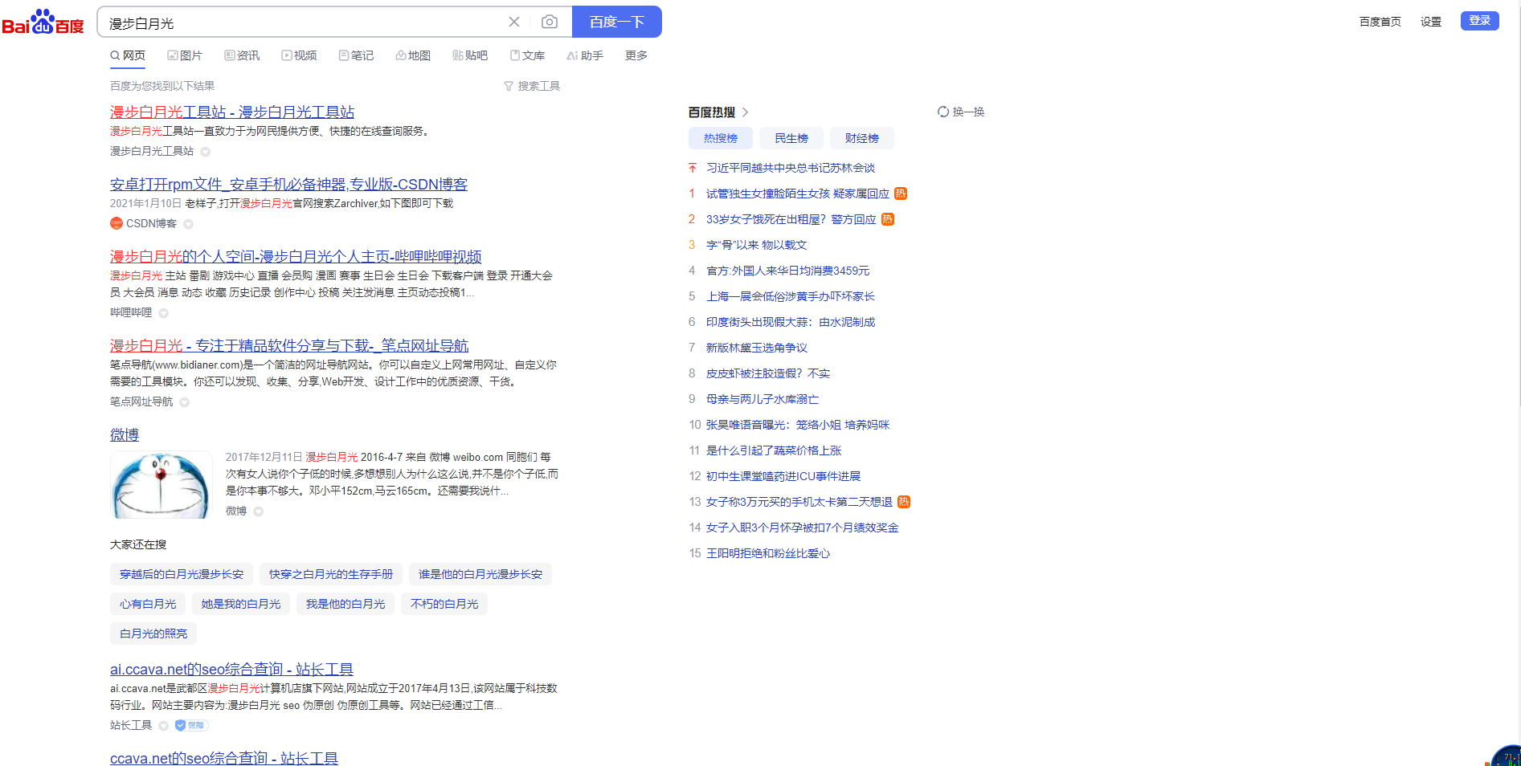The height and width of the screenshot is (766, 1521).
Task: Open hot search 皮皮虾被注胶造假？不实
Action: pos(768,373)
